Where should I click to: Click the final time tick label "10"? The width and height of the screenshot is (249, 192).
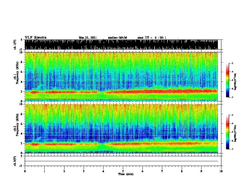click(221, 171)
